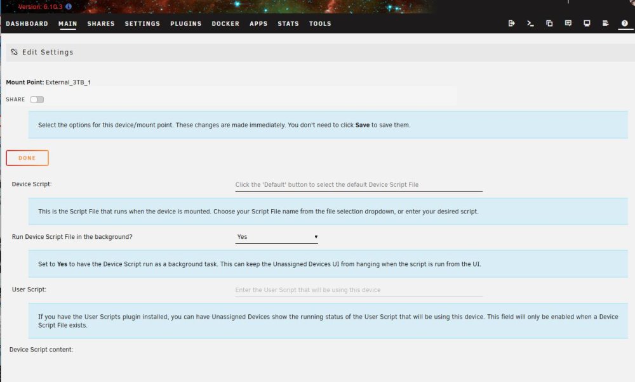This screenshot has height=382, width=635.
Task: Open the Docker tab
Action: pyautogui.click(x=225, y=24)
